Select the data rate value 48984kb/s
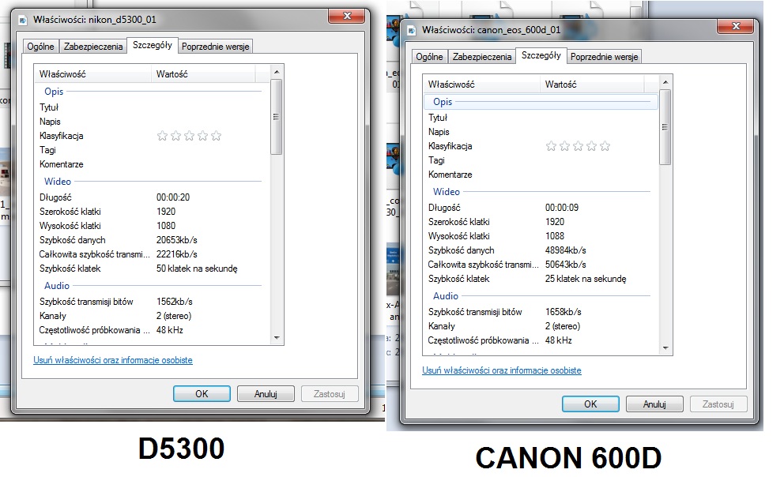The image size is (784, 477). click(x=566, y=250)
